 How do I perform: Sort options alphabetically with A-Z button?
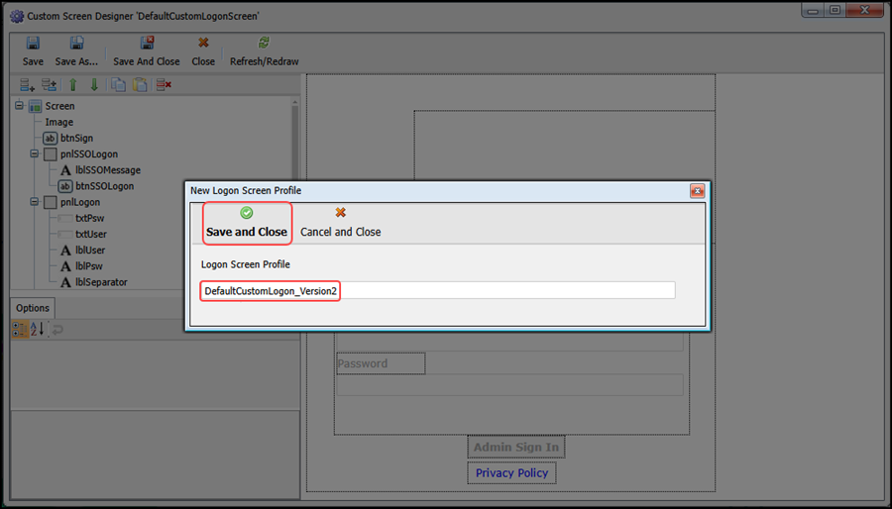[38, 330]
